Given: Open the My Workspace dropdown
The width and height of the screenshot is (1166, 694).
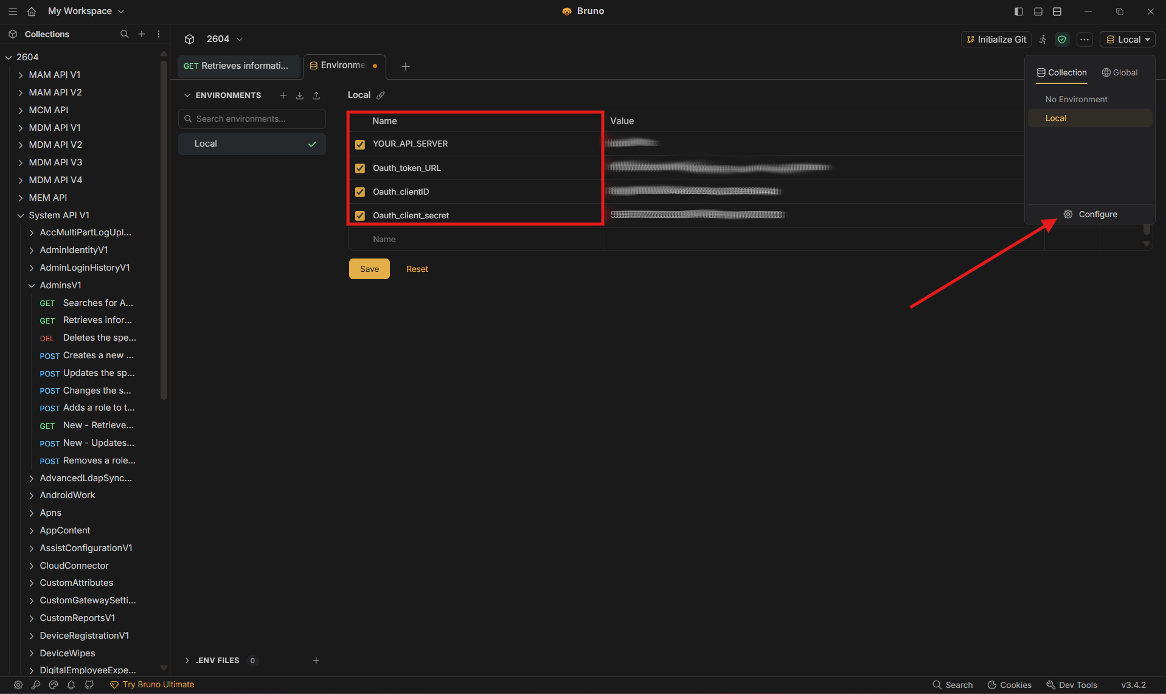Looking at the screenshot, I should pyautogui.click(x=86, y=11).
